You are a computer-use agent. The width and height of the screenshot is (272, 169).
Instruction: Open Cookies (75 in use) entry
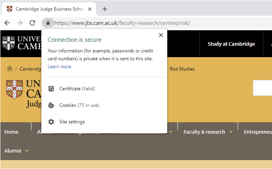click(79, 105)
